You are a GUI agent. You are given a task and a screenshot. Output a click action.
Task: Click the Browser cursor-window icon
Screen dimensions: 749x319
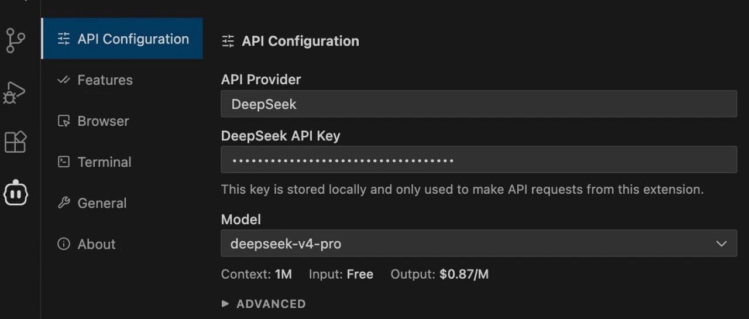coord(64,121)
